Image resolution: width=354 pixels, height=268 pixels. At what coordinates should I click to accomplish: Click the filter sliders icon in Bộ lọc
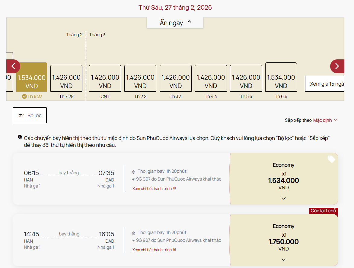pos(21,115)
